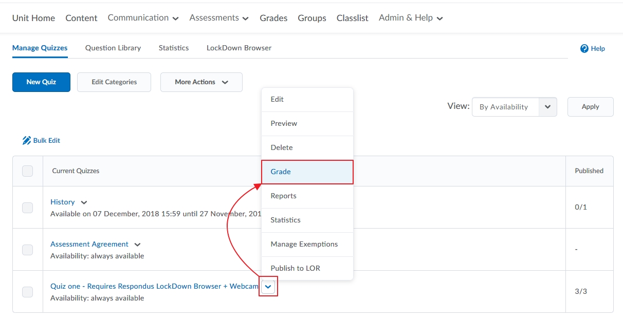Click the Apply view button

pos(591,107)
